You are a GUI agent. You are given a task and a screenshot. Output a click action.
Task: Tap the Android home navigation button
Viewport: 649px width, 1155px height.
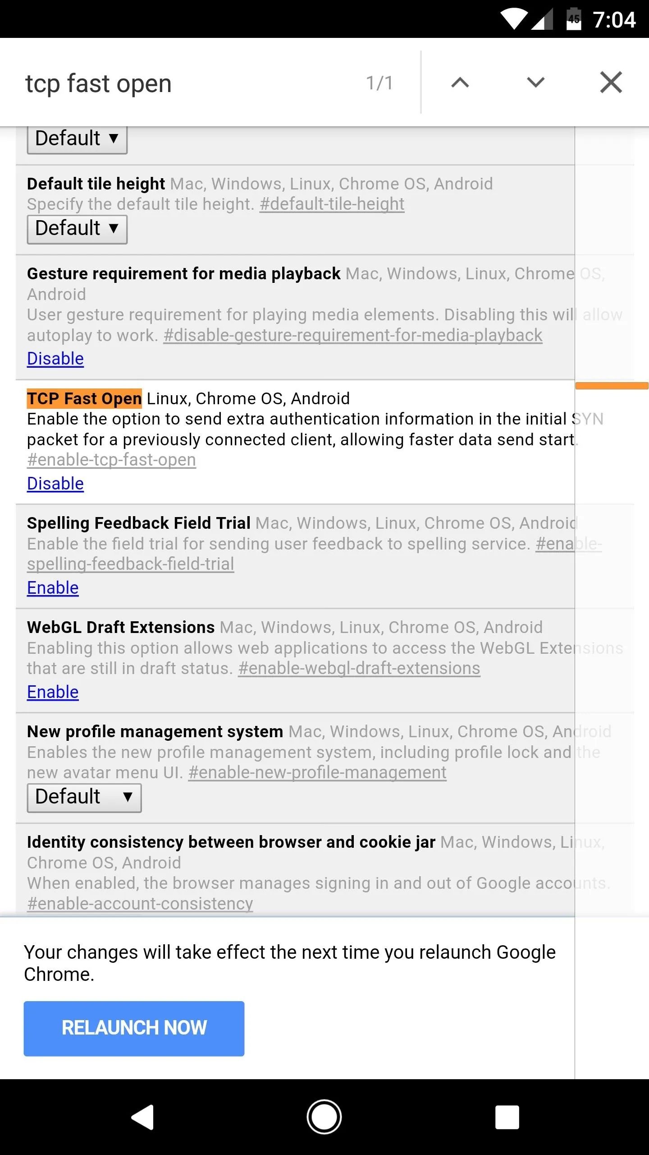coord(324,1117)
